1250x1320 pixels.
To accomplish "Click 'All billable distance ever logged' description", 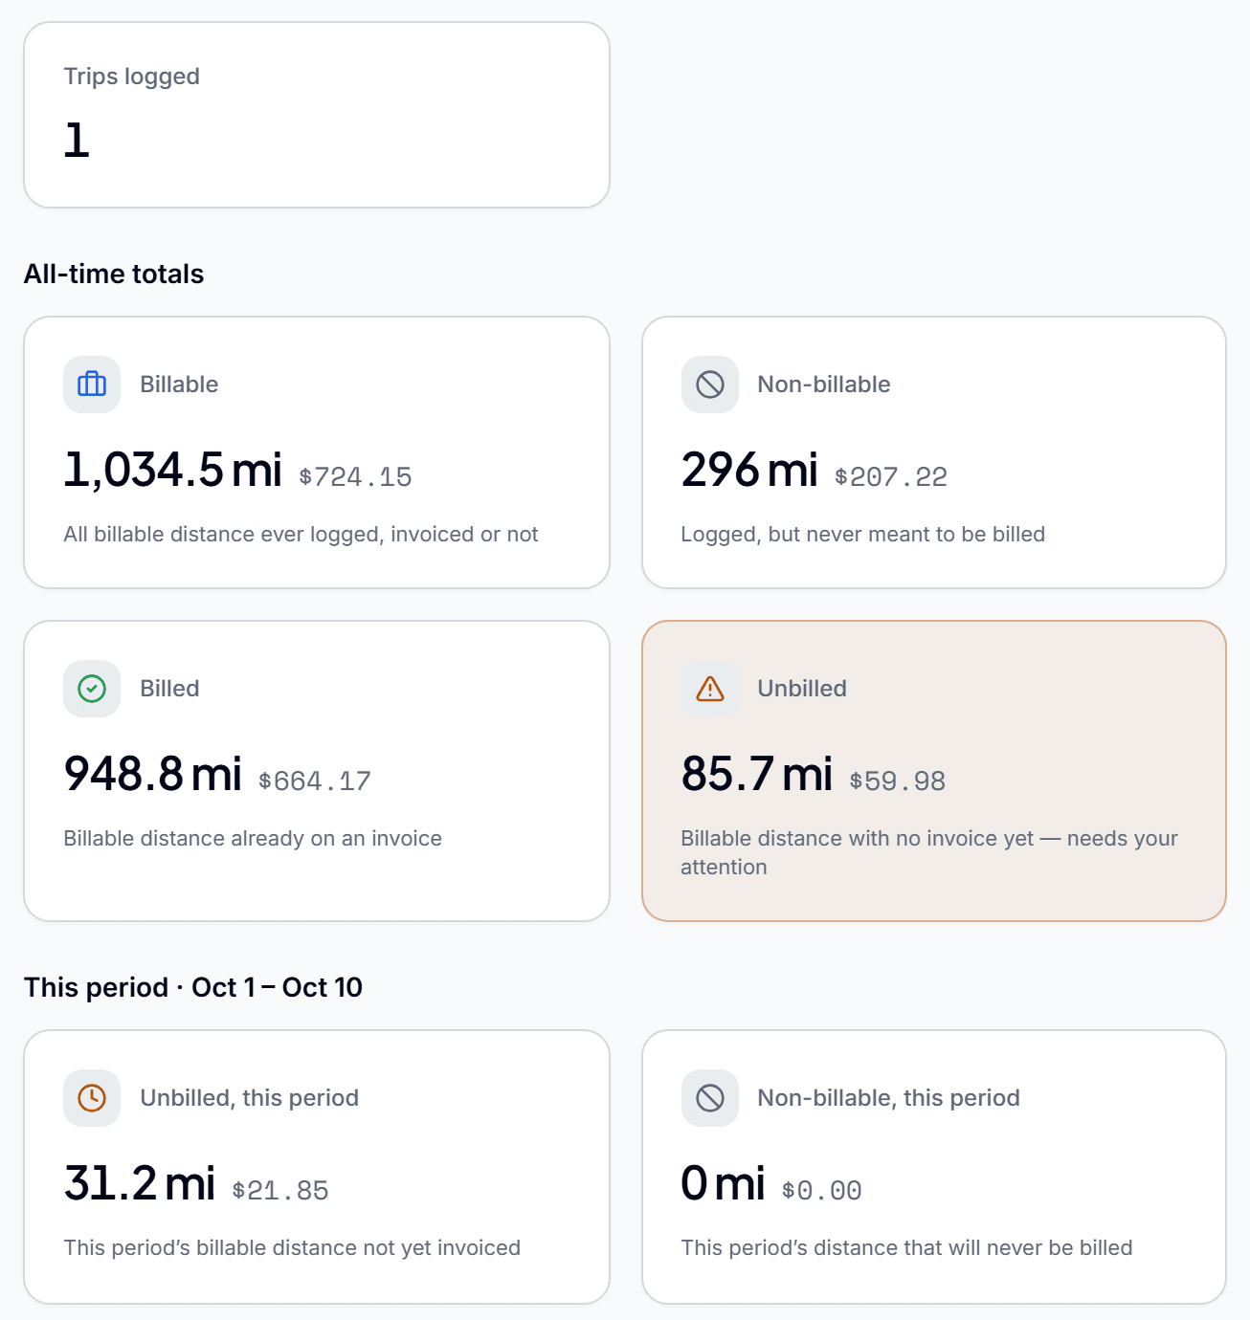I will click(x=301, y=534).
